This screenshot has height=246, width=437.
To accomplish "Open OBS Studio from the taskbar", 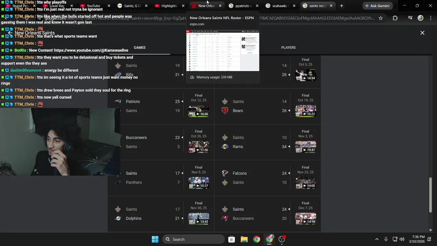I will [282, 239].
